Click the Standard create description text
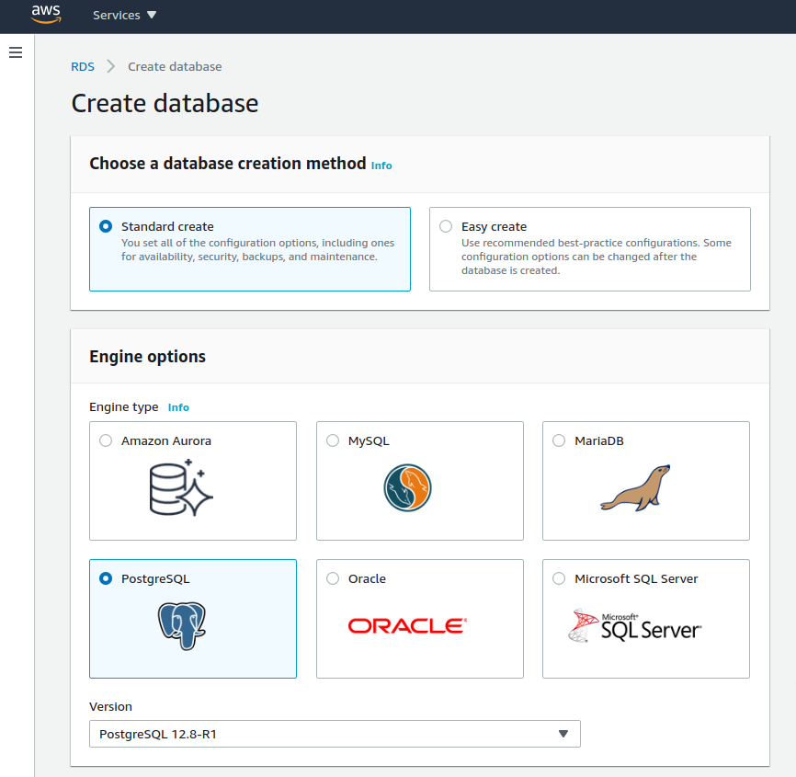Image resolution: width=796 pixels, height=777 pixels. 257,250
